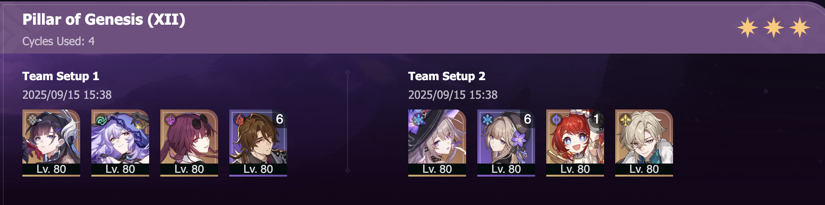Click the yellow Imaginary element icon
Viewport: 825px width, 205px height.
(625, 120)
